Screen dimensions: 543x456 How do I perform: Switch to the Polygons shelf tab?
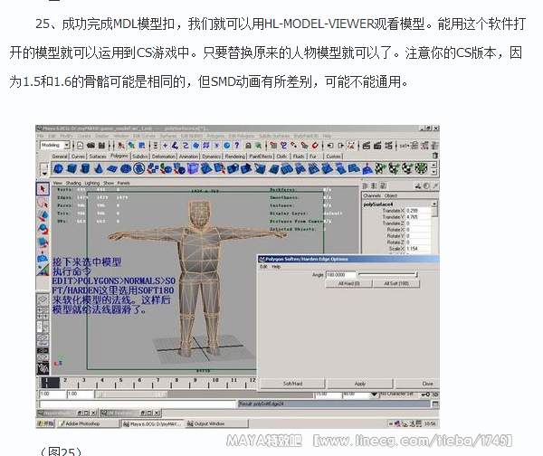pyautogui.click(x=119, y=157)
